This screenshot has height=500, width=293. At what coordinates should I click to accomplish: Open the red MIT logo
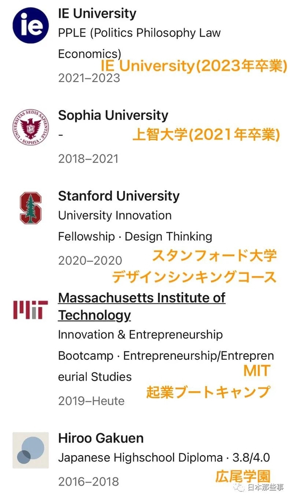(30, 310)
